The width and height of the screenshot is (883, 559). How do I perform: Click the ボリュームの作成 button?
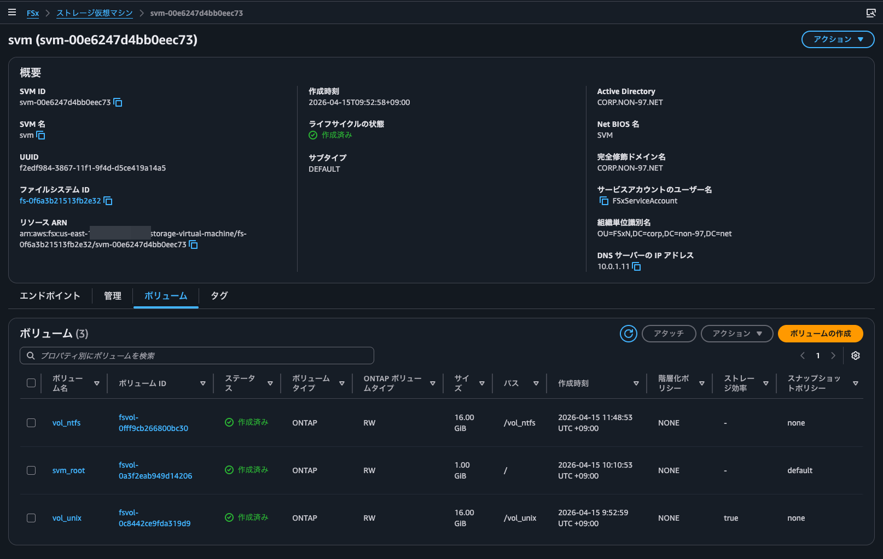click(820, 333)
